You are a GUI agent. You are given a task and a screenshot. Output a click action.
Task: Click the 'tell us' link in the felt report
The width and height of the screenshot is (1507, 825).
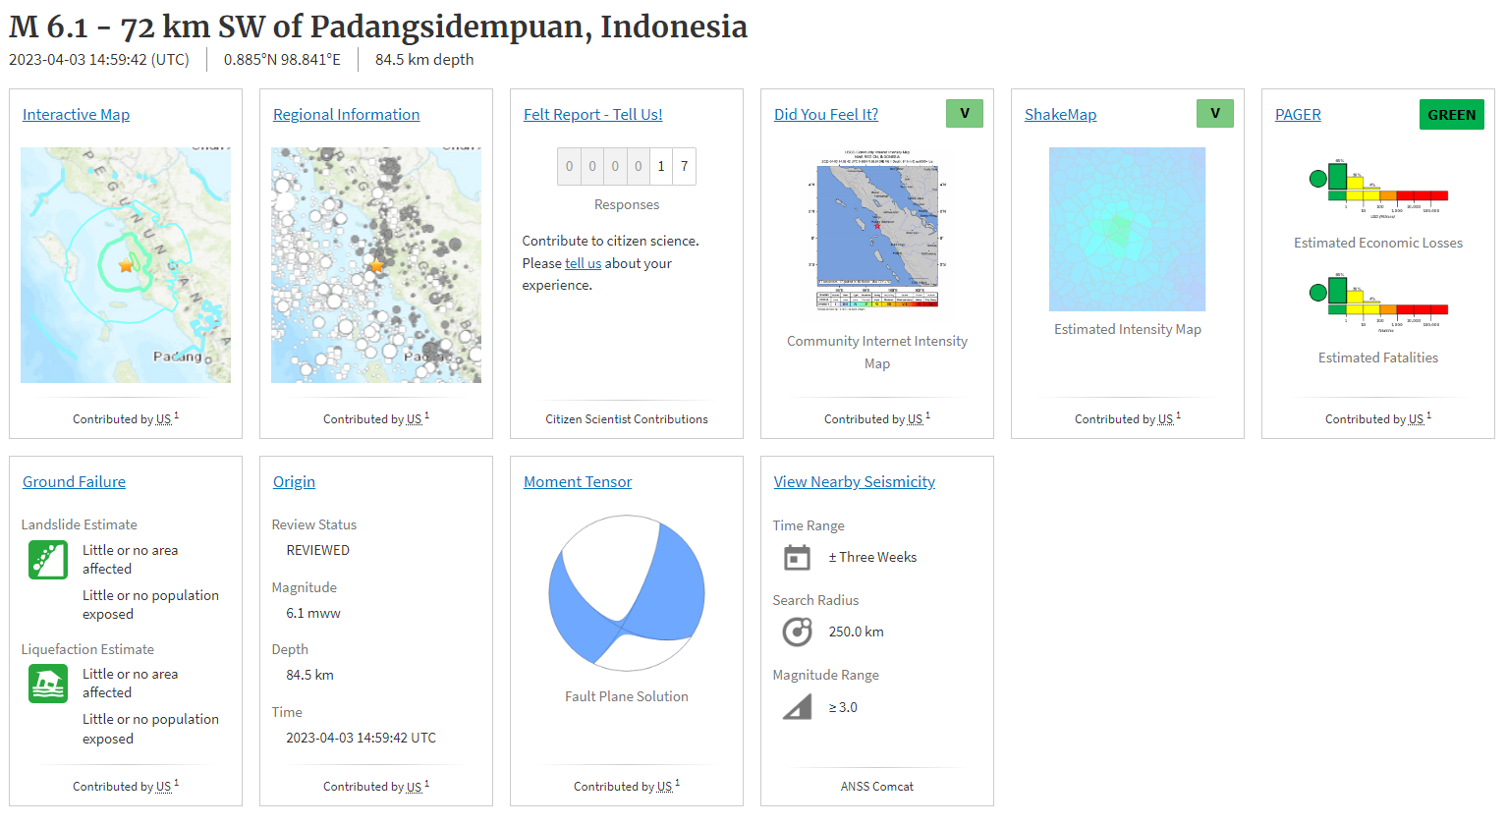[x=583, y=263]
